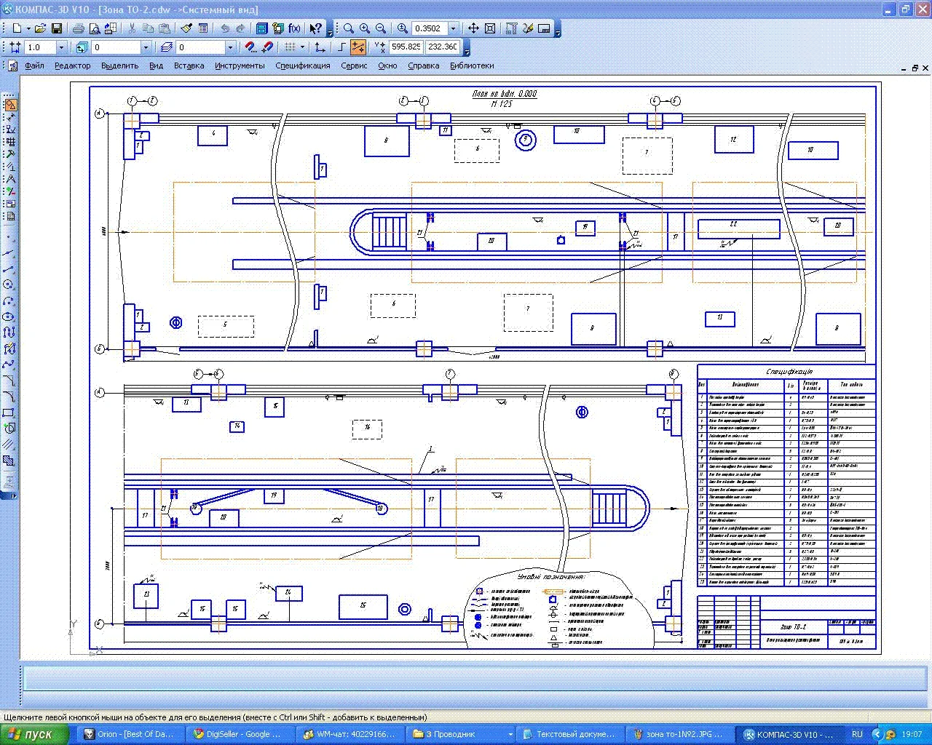The height and width of the screenshot is (745, 932).
Task: Open the Dimensions panel in sidebar
Action: click(10, 117)
